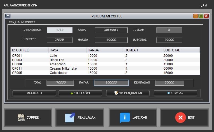The width and height of the screenshot is (214, 132).
Task: Click the Laporan info bubble icon
Action: (125, 118)
